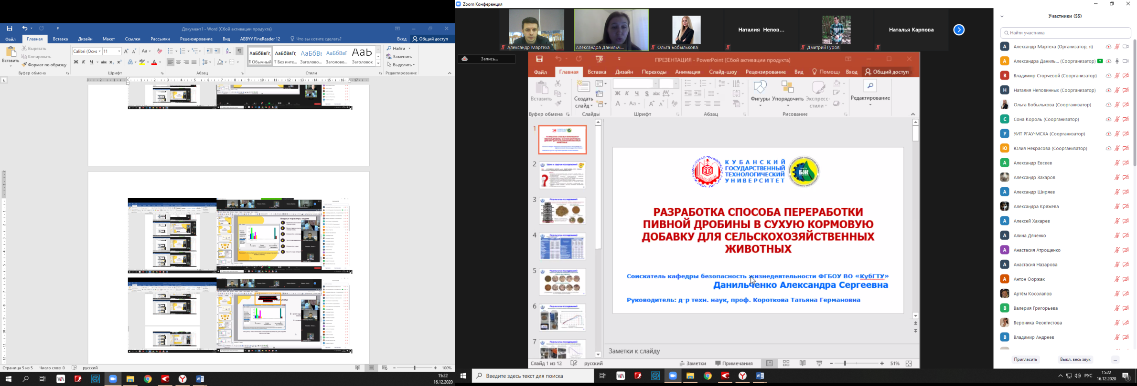
Task: Toggle italic formatting in Word
Action: 84,62
